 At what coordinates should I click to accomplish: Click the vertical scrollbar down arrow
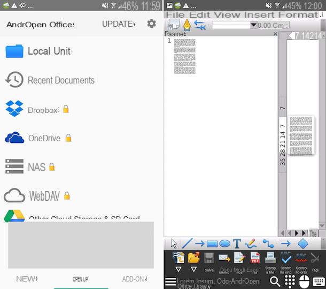pos(322,225)
